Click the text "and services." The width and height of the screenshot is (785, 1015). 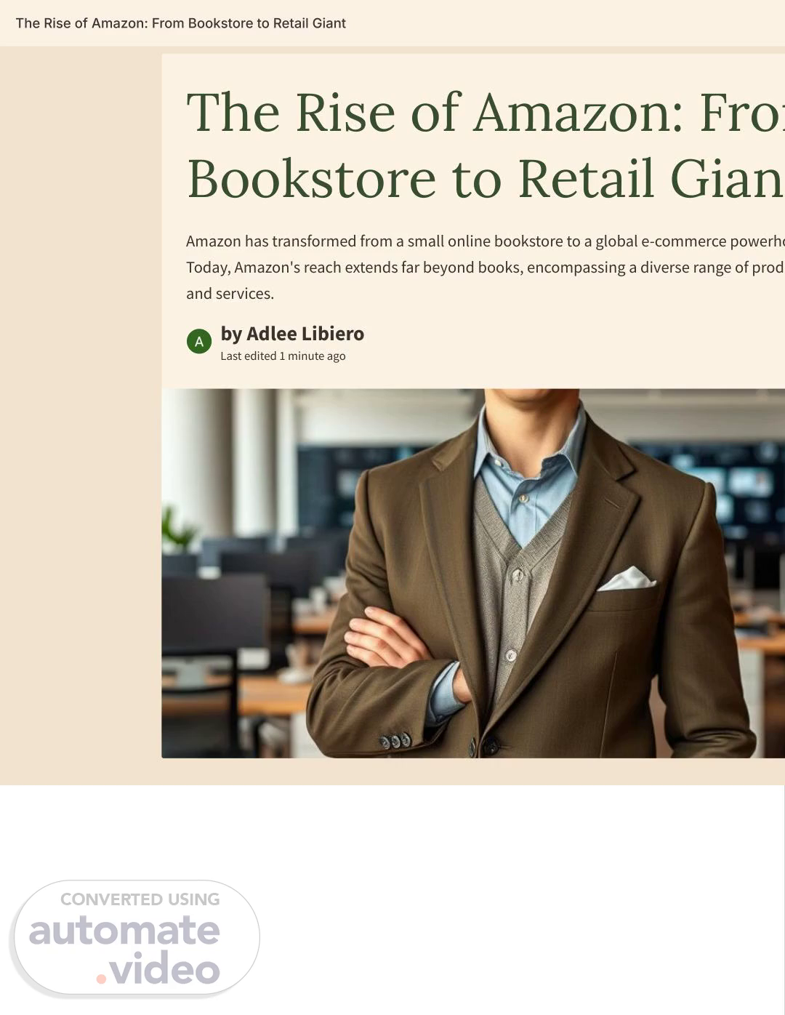pyautogui.click(x=230, y=294)
